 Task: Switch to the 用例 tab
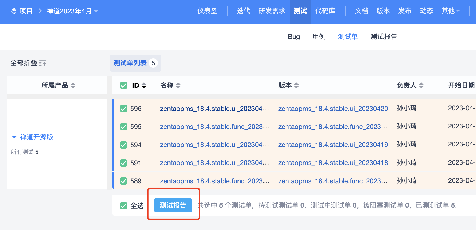click(x=319, y=37)
